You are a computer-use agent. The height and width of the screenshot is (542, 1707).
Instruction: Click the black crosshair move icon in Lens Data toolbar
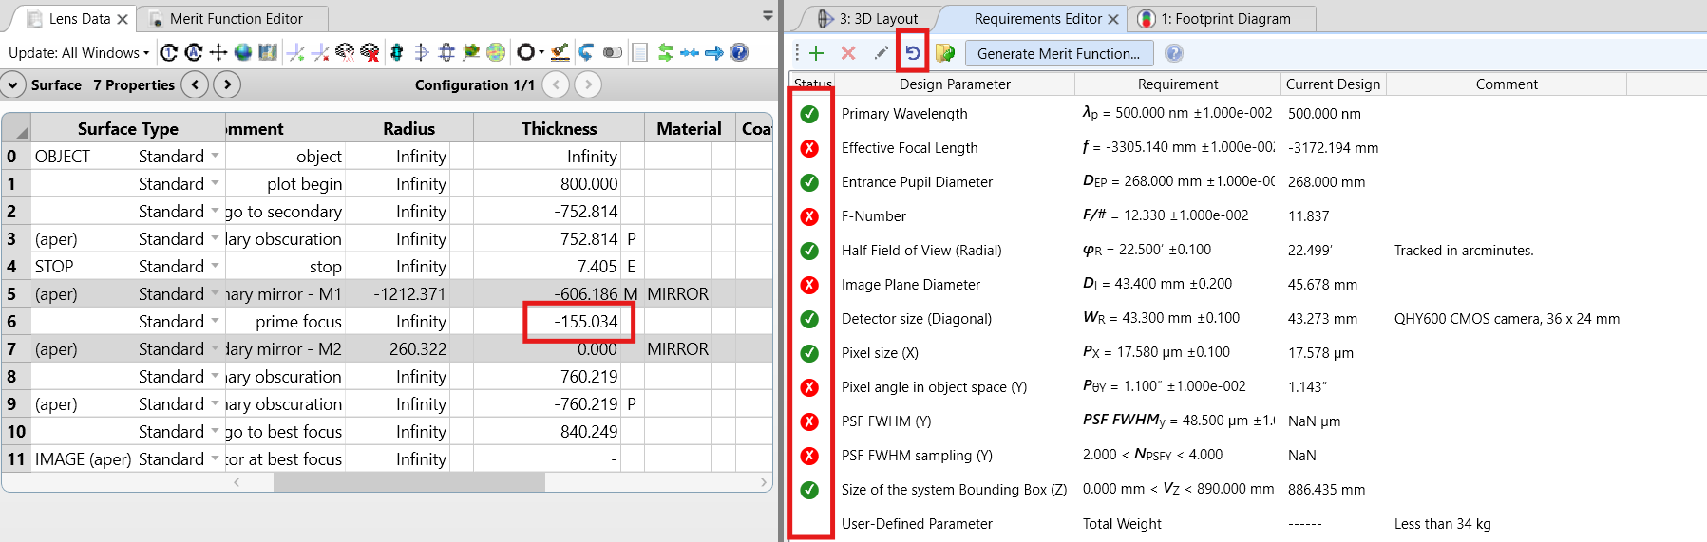point(218,52)
